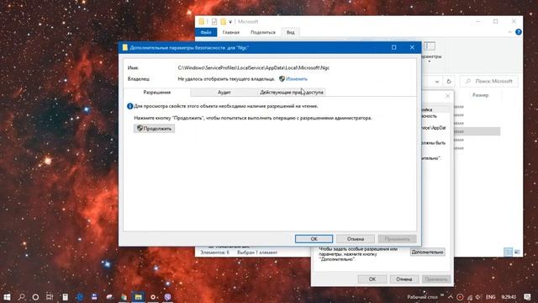This screenshot has width=538, height=303.
Task: Click the Элементов: 6 status bar text
Action: pyautogui.click(x=215, y=252)
